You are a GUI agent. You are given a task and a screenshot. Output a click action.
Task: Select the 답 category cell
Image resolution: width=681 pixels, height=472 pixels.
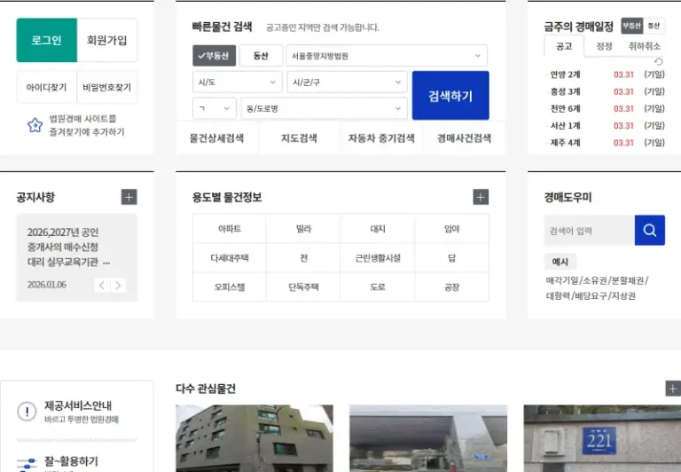click(x=451, y=257)
